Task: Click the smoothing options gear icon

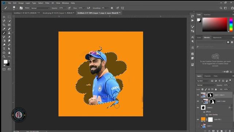Action: 112,8
